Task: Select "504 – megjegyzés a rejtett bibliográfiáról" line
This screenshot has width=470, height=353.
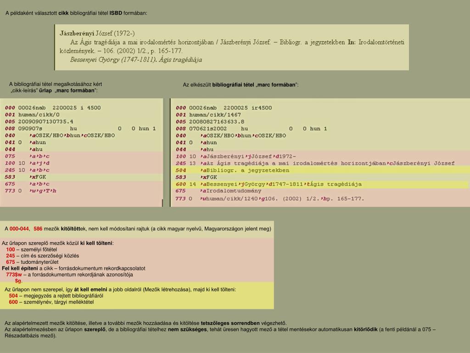Action: point(56,296)
